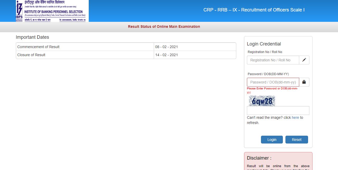This screenshot has height=170, width=338.
Task: Click the CRP - RRB - IX header banner
Action: pos(254,10)
